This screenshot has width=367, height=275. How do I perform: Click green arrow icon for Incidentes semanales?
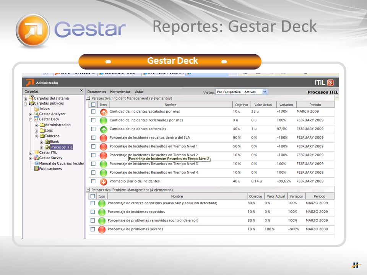pos(104,129)
